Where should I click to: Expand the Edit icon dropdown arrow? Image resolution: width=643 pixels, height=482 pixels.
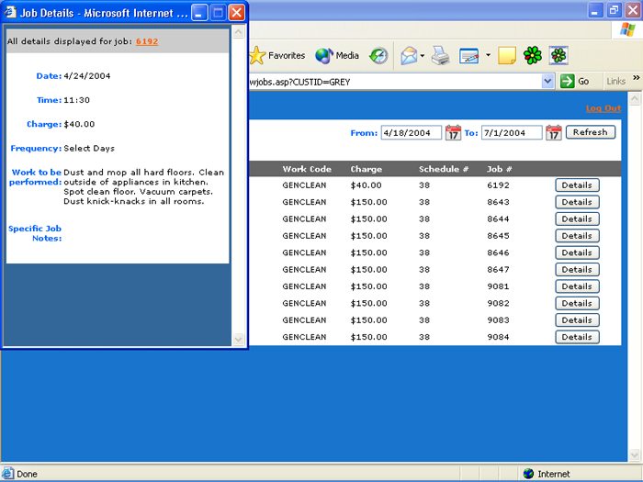click(488, 54)
